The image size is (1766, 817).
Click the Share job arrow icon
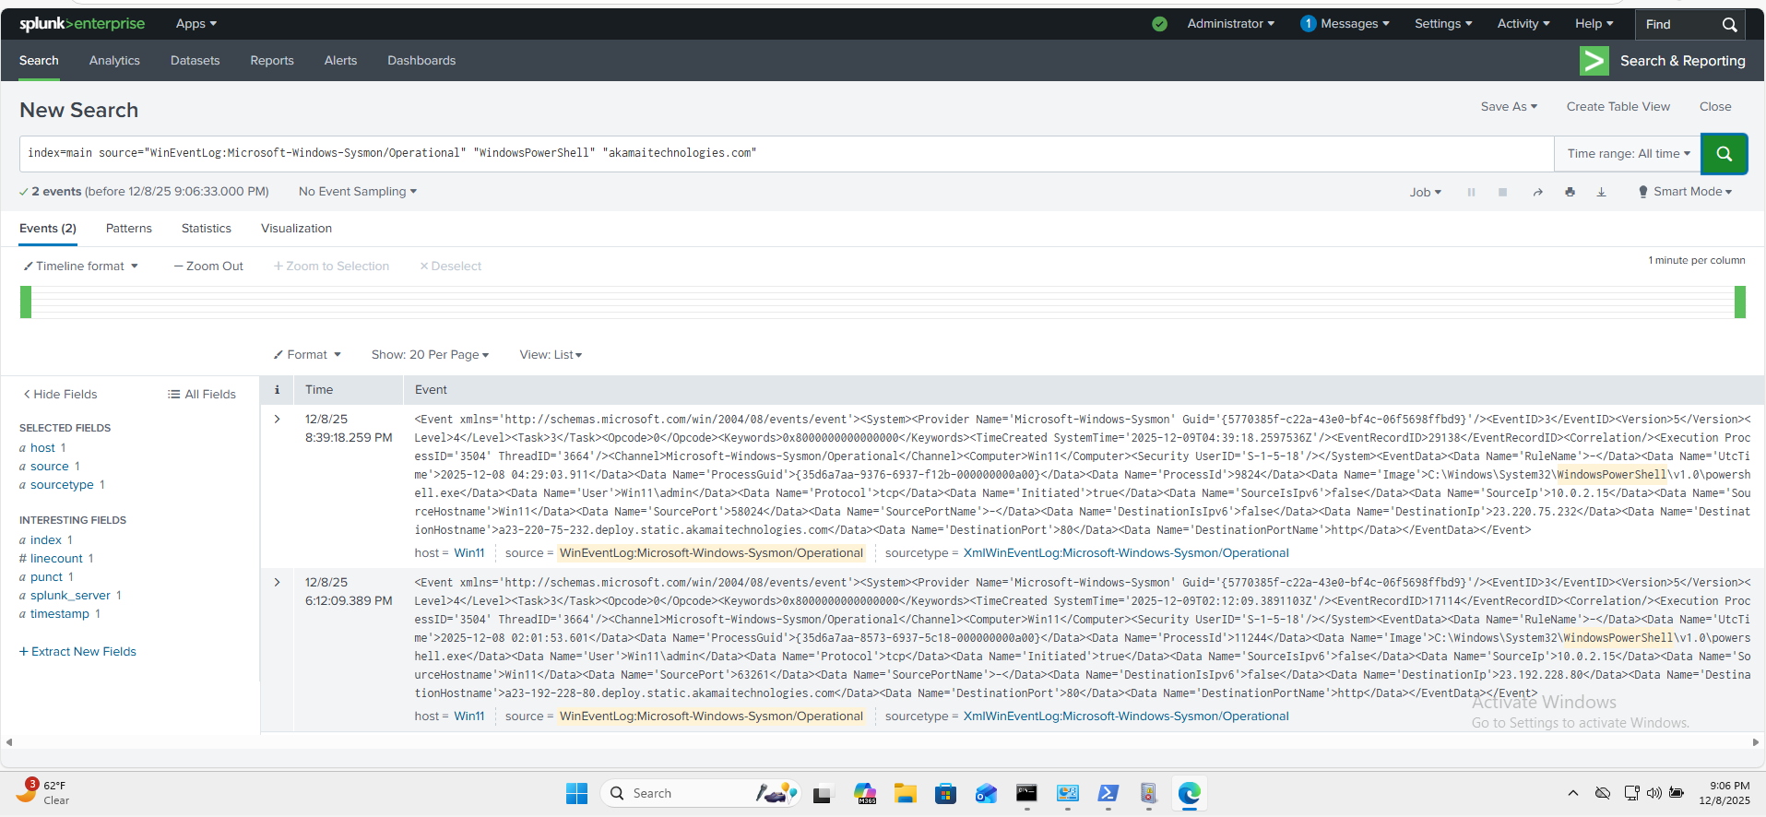(1537, 192)
